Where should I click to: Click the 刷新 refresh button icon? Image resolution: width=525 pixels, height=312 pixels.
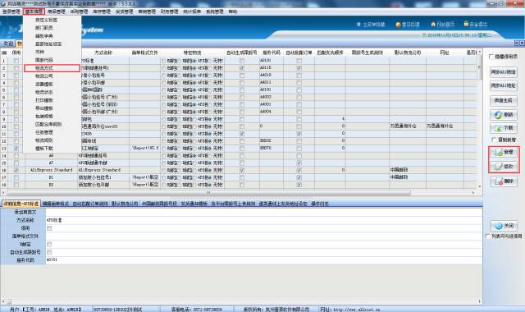click(x=498, y=115)
